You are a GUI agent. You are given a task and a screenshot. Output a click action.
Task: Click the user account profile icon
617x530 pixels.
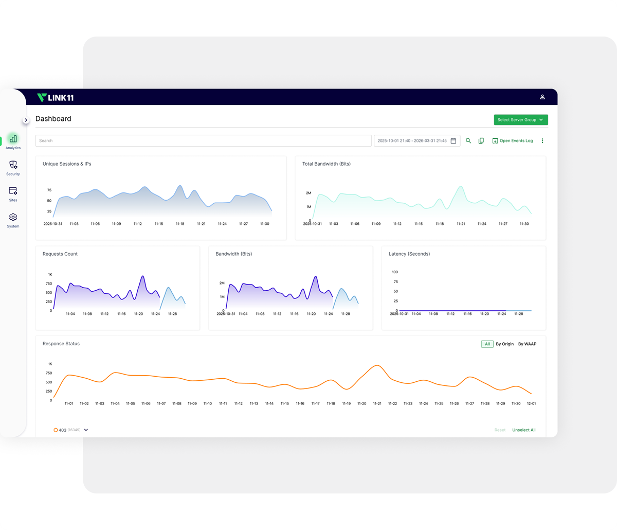click(x=542, y=97)
